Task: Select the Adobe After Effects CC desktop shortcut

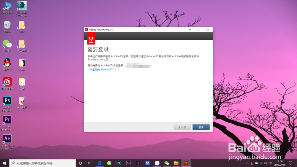Action: [7, 142]
